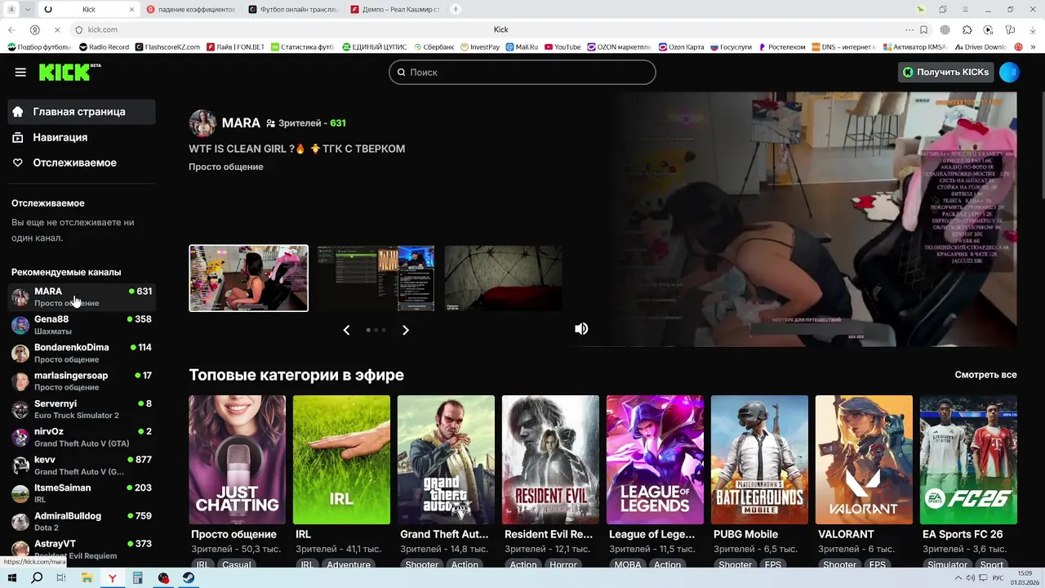The image size is (1045, 588).
Task: Click the kick.com address bar
Action: (490, 29)
